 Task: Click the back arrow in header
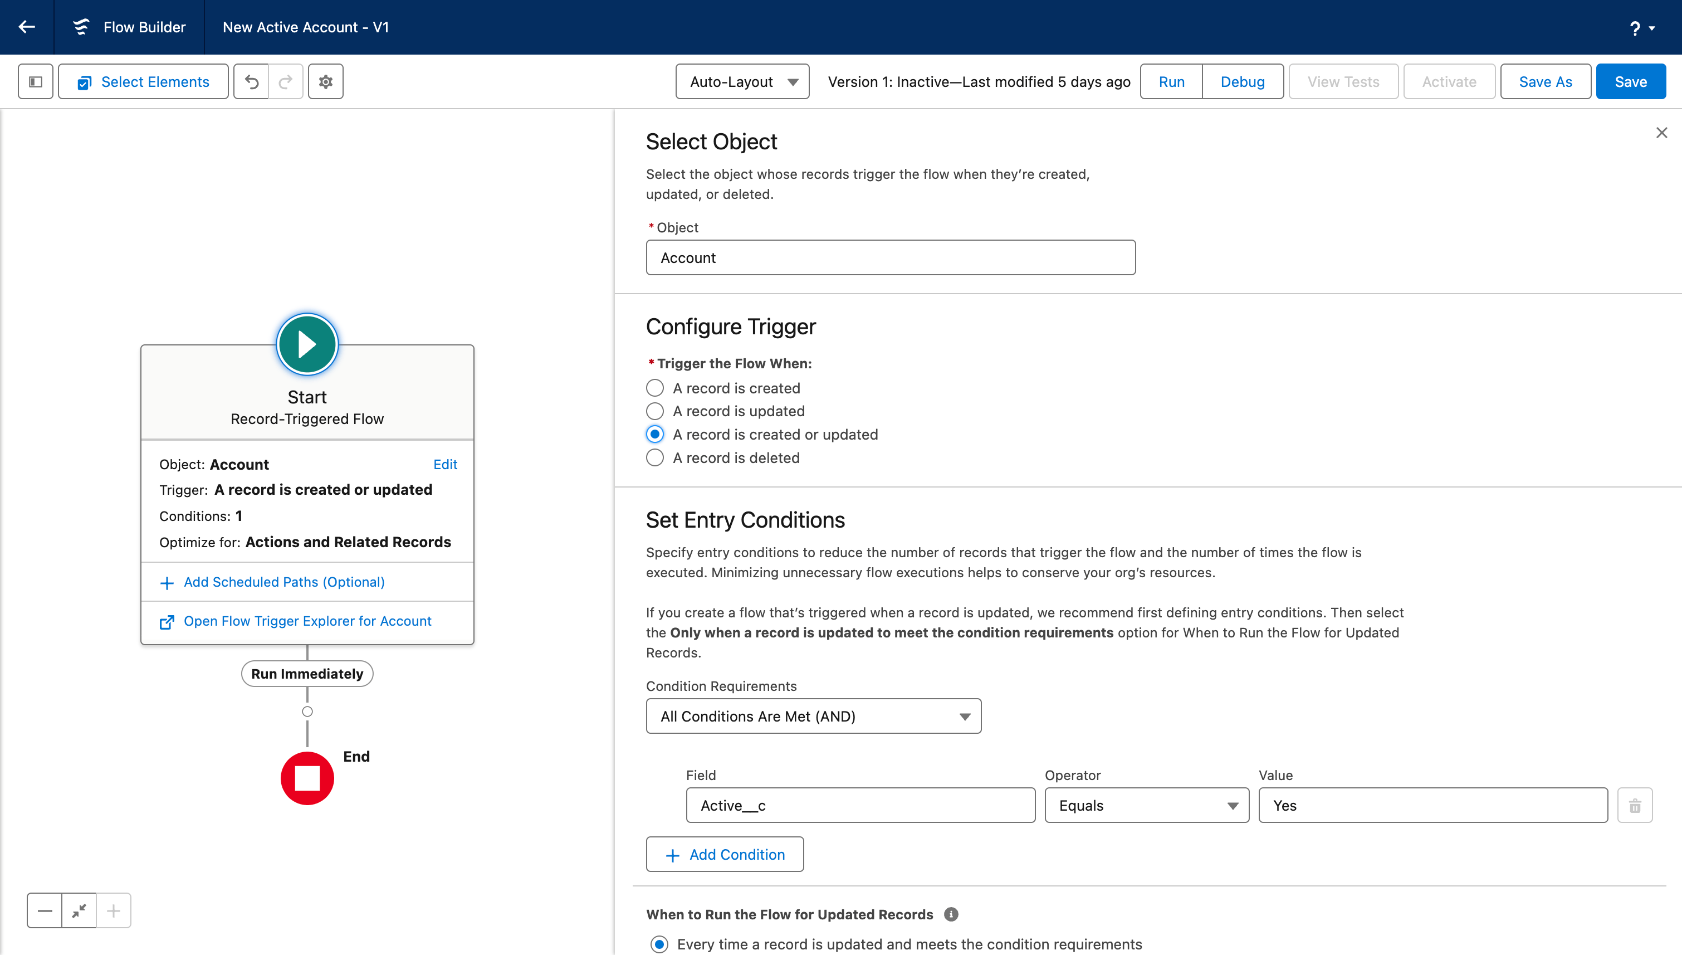tap(27, 27)
